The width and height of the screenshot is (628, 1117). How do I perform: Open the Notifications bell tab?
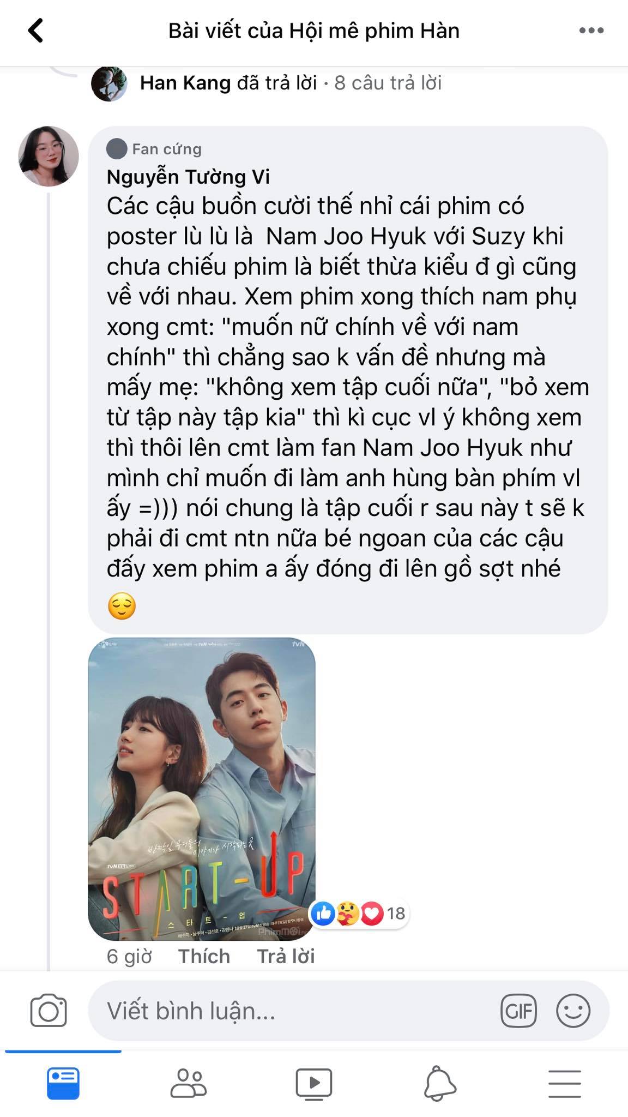pos(439,1083)
